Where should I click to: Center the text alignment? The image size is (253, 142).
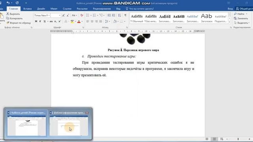coord(92,21)
